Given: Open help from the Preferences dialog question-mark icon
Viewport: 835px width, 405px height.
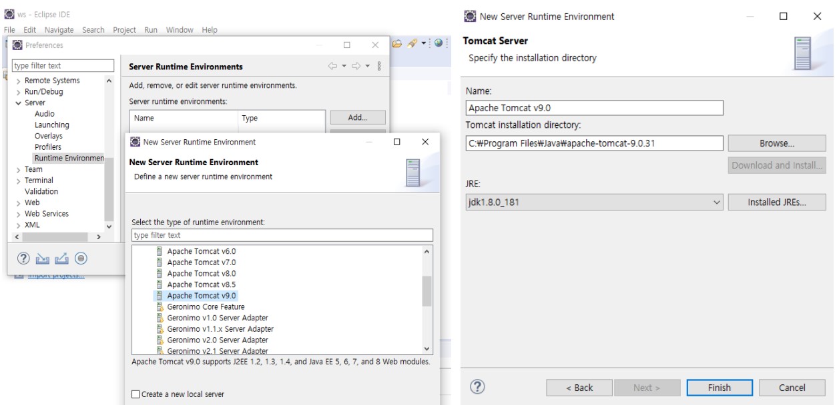Looking at the screenshot, I should tap(23, 259).
